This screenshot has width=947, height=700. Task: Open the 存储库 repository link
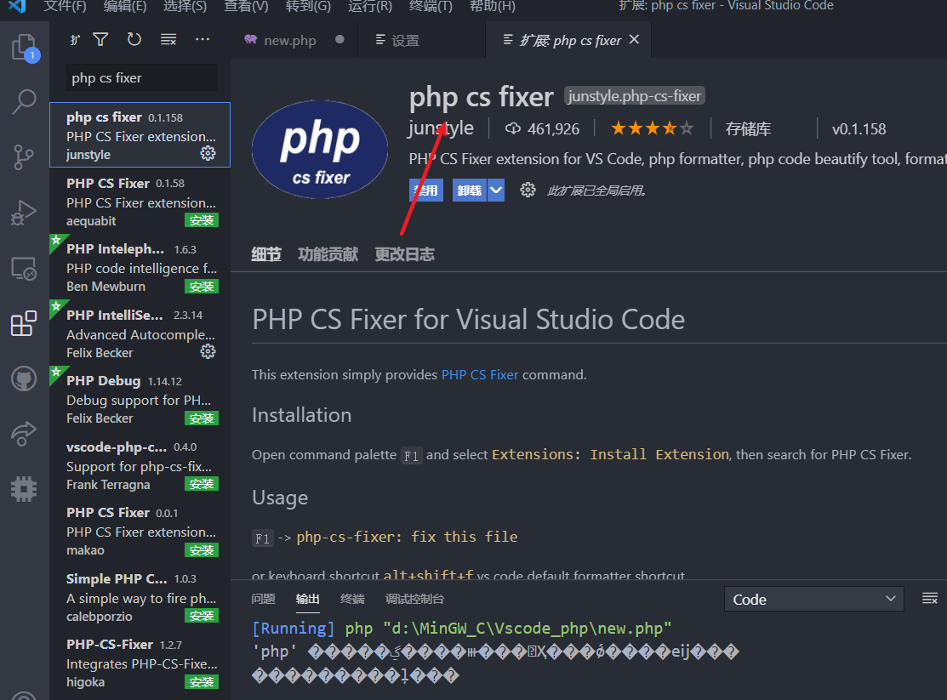[x=748, y=128]
